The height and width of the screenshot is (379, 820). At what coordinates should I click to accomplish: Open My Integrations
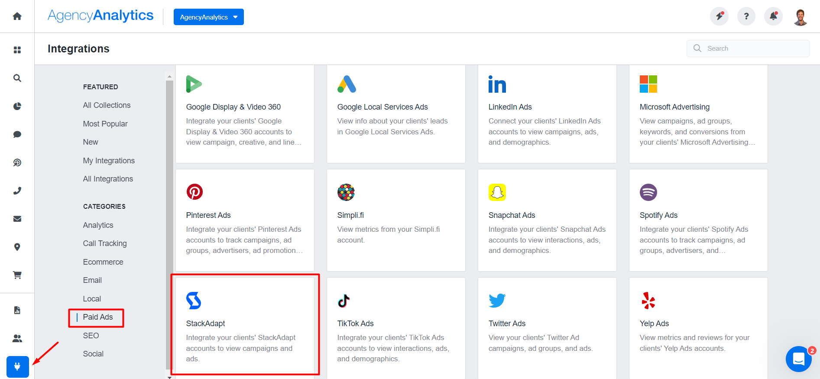109,161
